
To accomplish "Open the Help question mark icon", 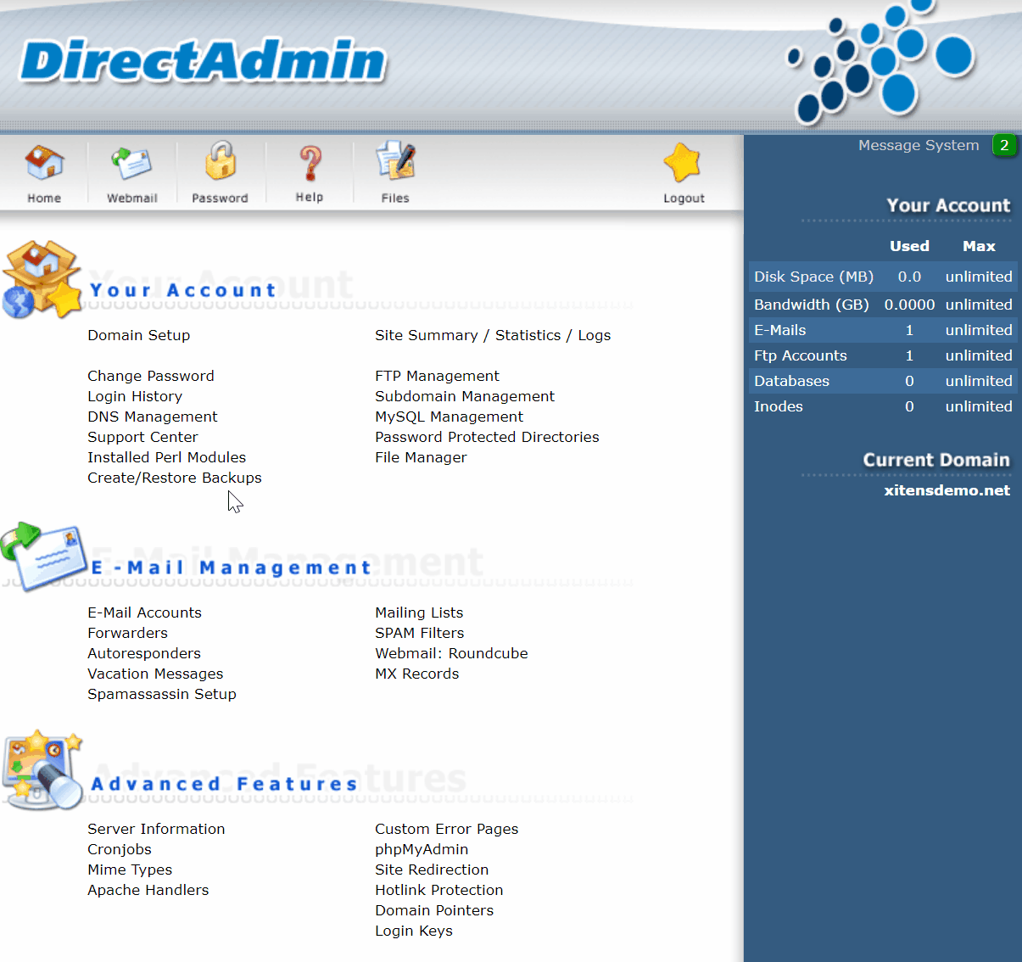I will pyautogui.click(x=310, y=163).
